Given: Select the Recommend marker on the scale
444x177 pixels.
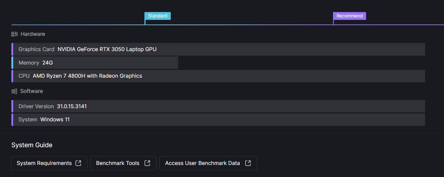Looking at the screenshot, I should [x=349, y=16].
